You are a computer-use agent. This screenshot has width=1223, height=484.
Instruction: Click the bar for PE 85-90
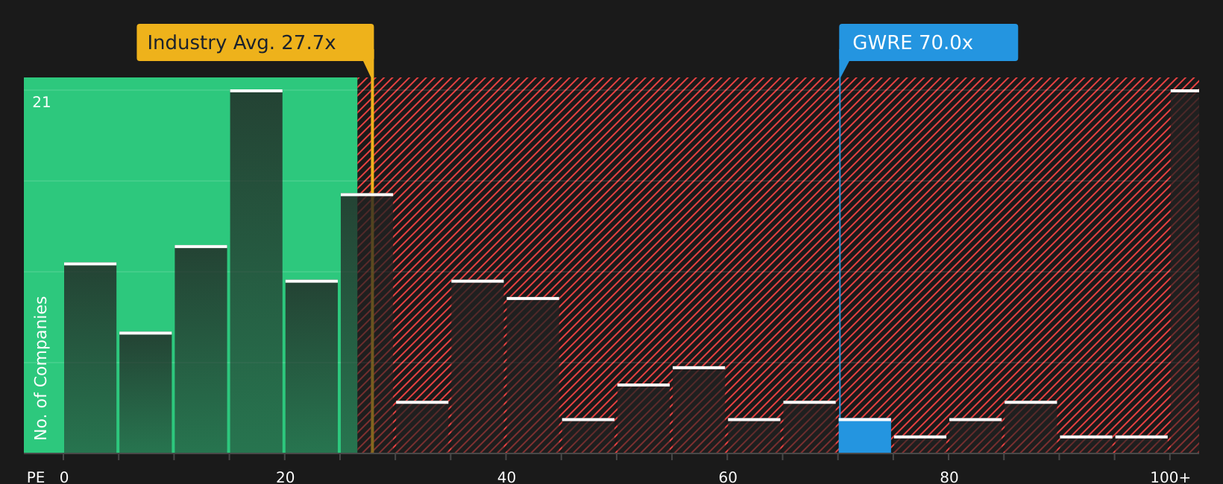click(1031, 427)
